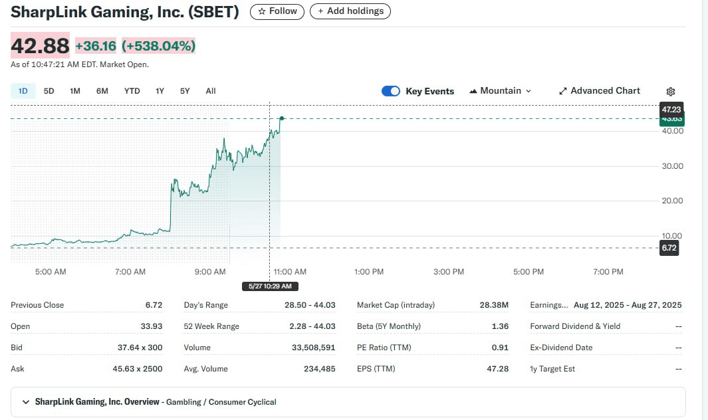Viewport: 708px width, 420px height.
Task: Click the Market Cap (intraday) label
Action: tap(396, 305)
